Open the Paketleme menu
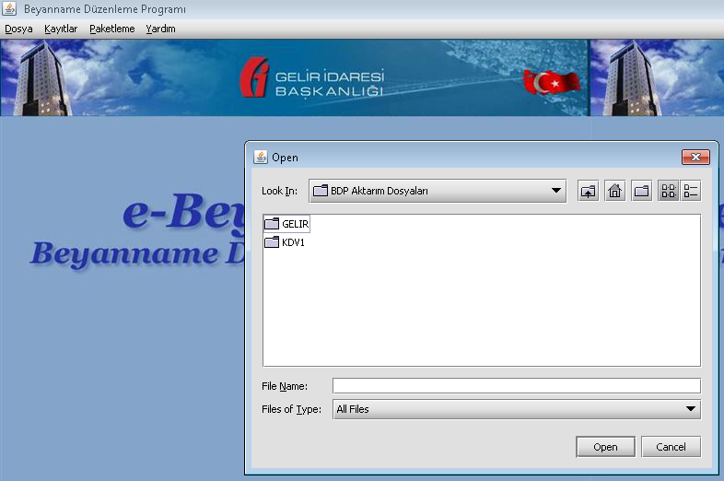 pos(112,29)
